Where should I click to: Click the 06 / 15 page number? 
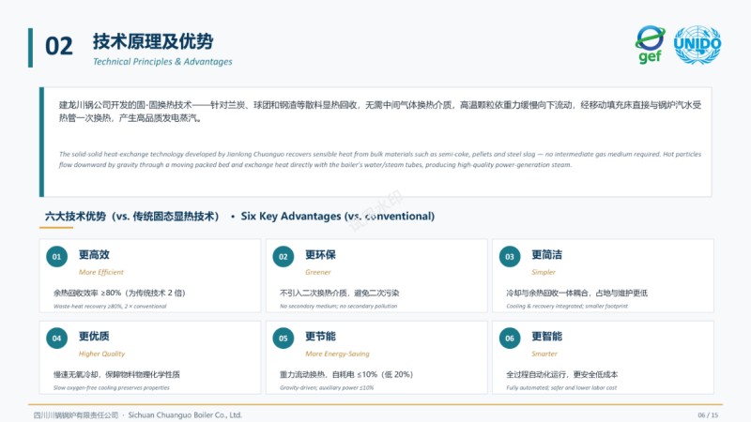coord(707,414)
